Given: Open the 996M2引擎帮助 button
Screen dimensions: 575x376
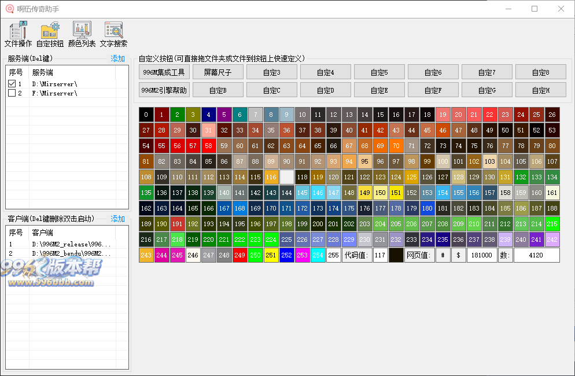Looking at the screenshot, I should tap(164, 90).
